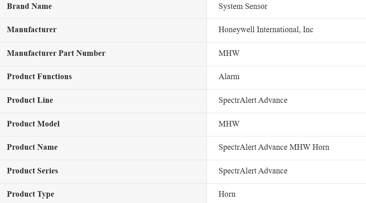Select MHW value in Product Model row

(229, 124)
